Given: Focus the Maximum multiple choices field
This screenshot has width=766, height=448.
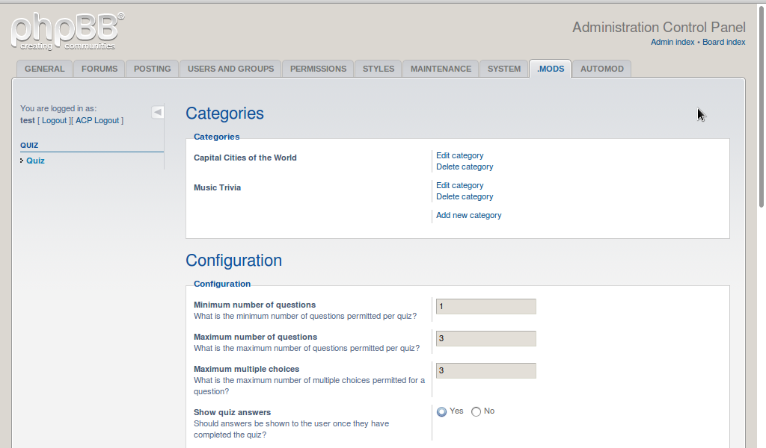Looking at the screenshot, I should click(x=485, y=370).
